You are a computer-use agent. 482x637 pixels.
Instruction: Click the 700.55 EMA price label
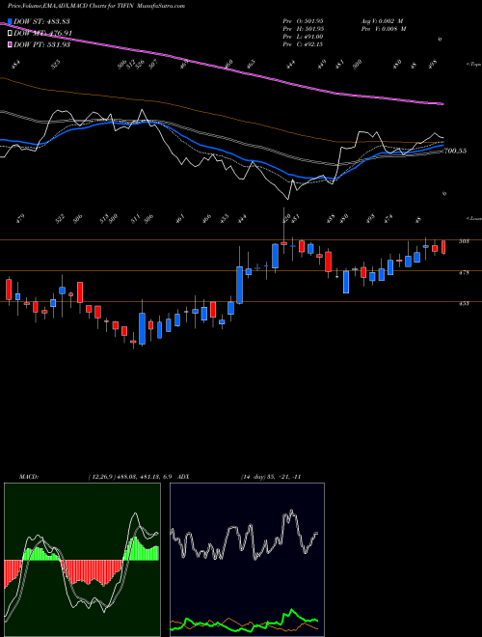pyautogui.click(x=456, y=152)
